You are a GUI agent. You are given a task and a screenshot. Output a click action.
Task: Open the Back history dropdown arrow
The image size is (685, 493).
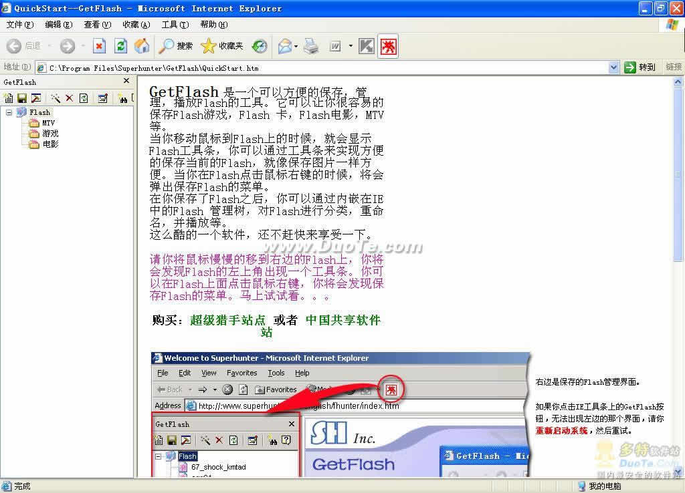click(49, 46)
